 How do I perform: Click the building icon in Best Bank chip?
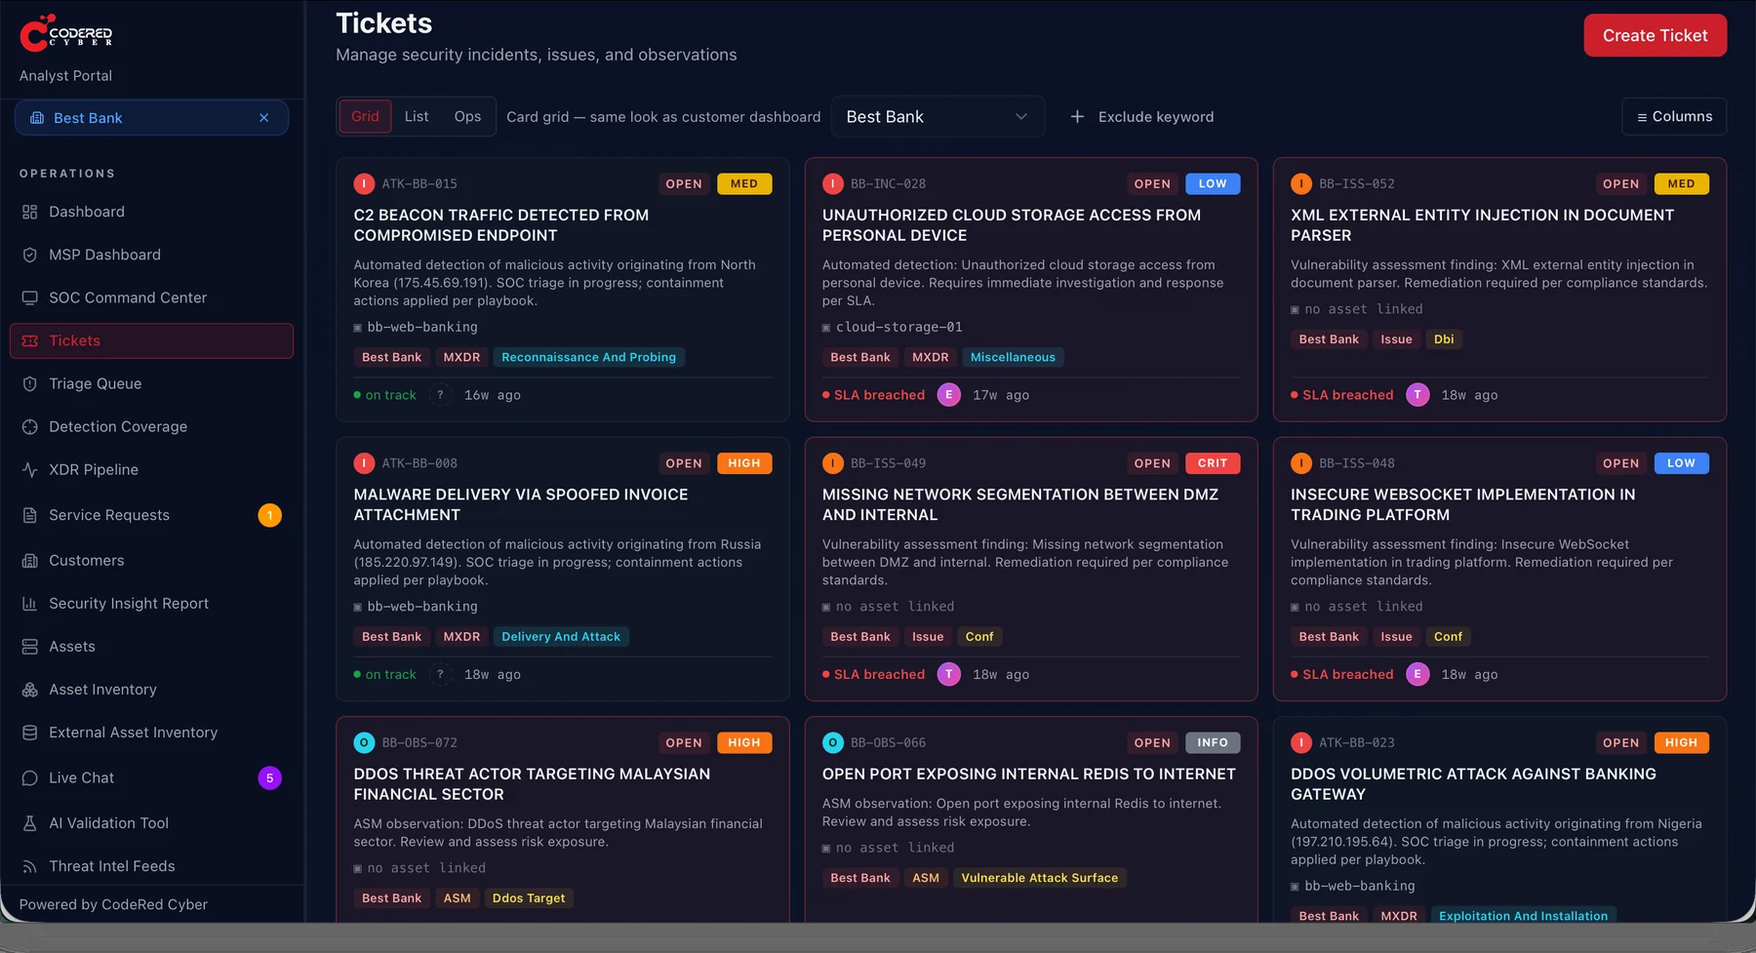tap(37, 118)
